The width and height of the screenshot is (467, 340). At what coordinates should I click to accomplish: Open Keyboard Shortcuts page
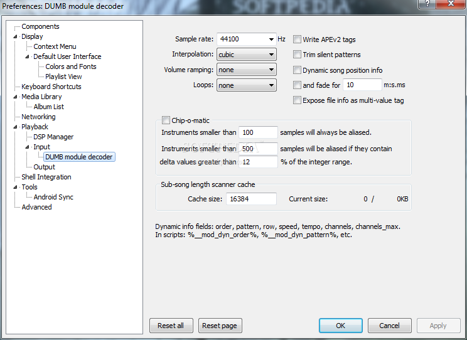coord(51,87)
